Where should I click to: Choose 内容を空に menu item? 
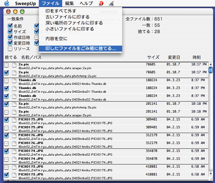click(x=81, y=39)
